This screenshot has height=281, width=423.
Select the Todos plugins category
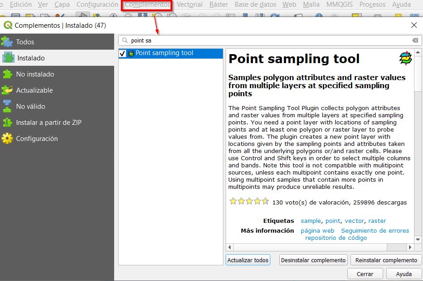(x=25, y=42)
